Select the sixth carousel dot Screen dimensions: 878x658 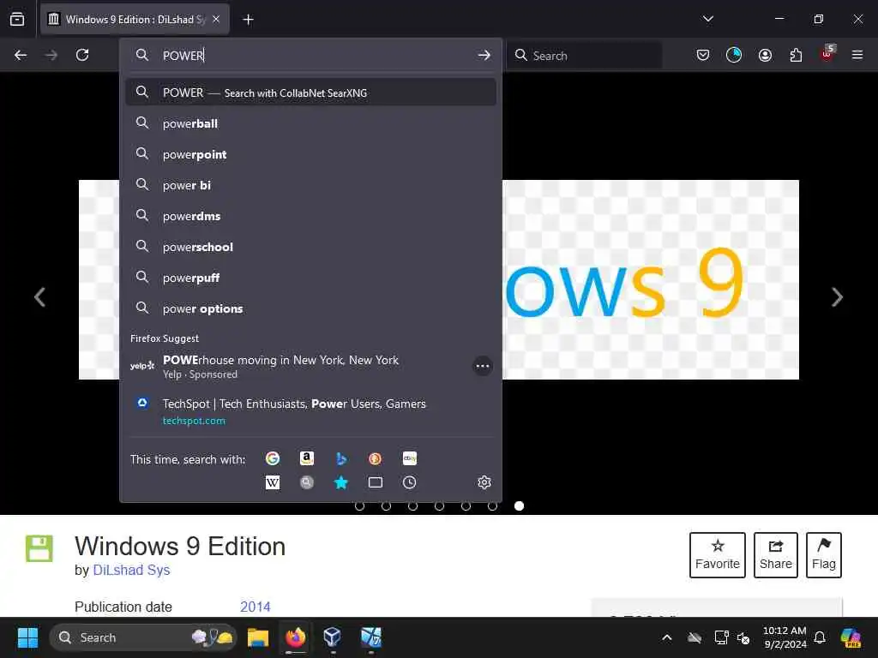(x=493, y=505)
